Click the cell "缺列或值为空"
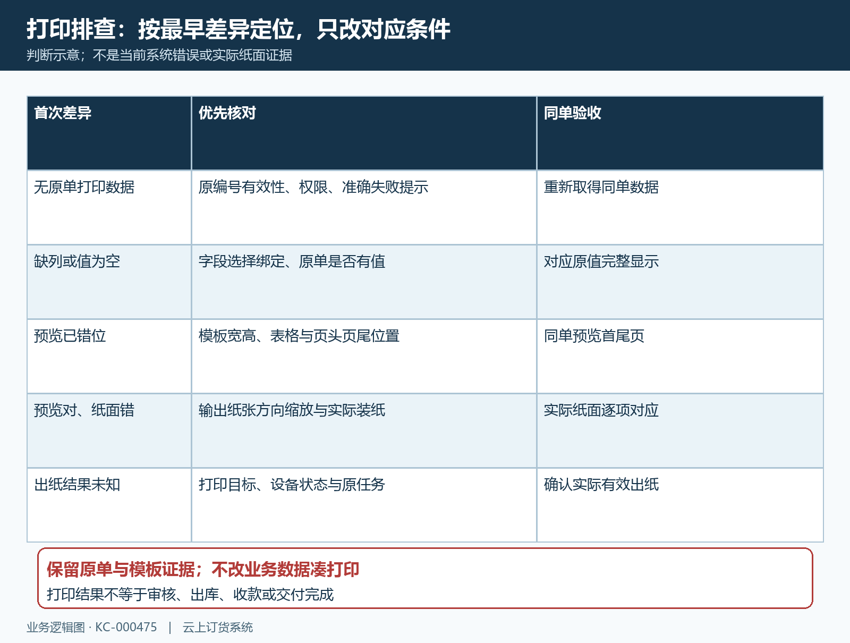The height and width of the screenshot is (643, 850). [x=109, y=282]
